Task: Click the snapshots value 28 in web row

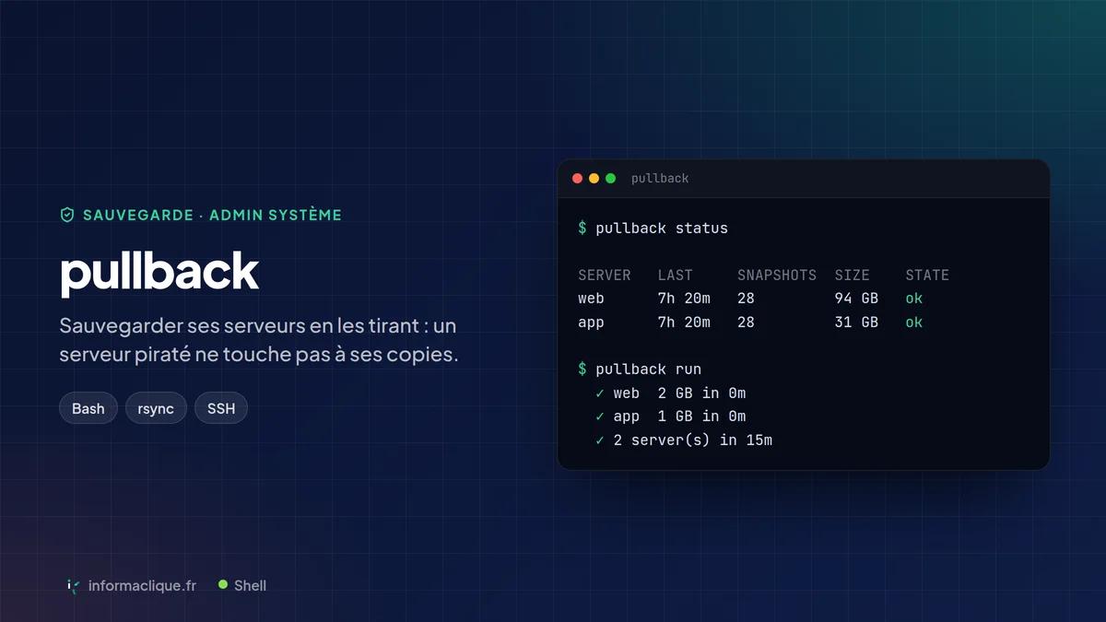Action: [x=746, y=299]
